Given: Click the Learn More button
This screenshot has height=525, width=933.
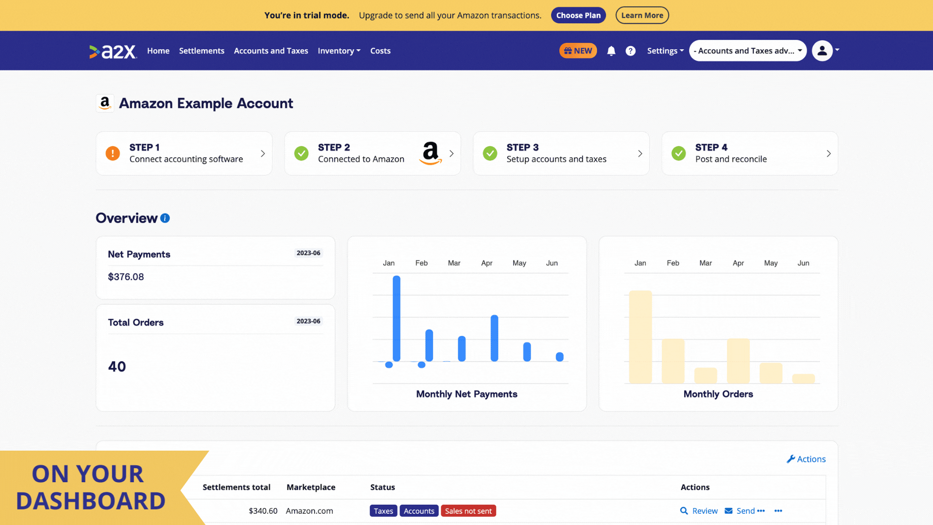Looking at the screenshot, I should [x=642, y=15].
